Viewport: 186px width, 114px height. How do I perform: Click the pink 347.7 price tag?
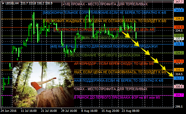click(179, 2)
